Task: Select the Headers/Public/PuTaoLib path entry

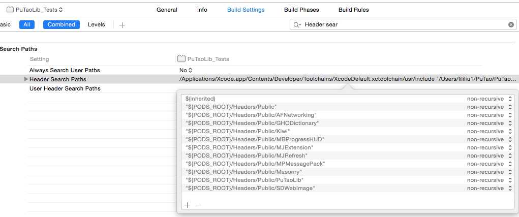Action: coord(245,180)
